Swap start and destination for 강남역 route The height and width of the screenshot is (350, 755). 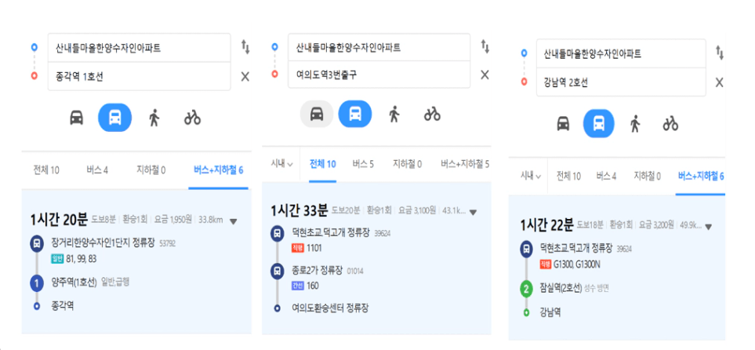[x=720, y=53]
